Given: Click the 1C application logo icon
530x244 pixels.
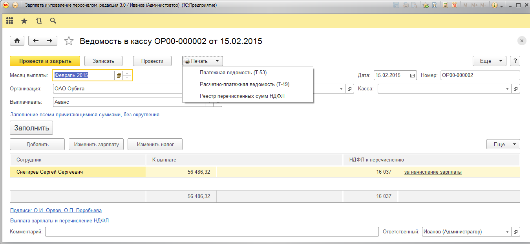Looking at the screenshot, I should click(x=6, y=5).
